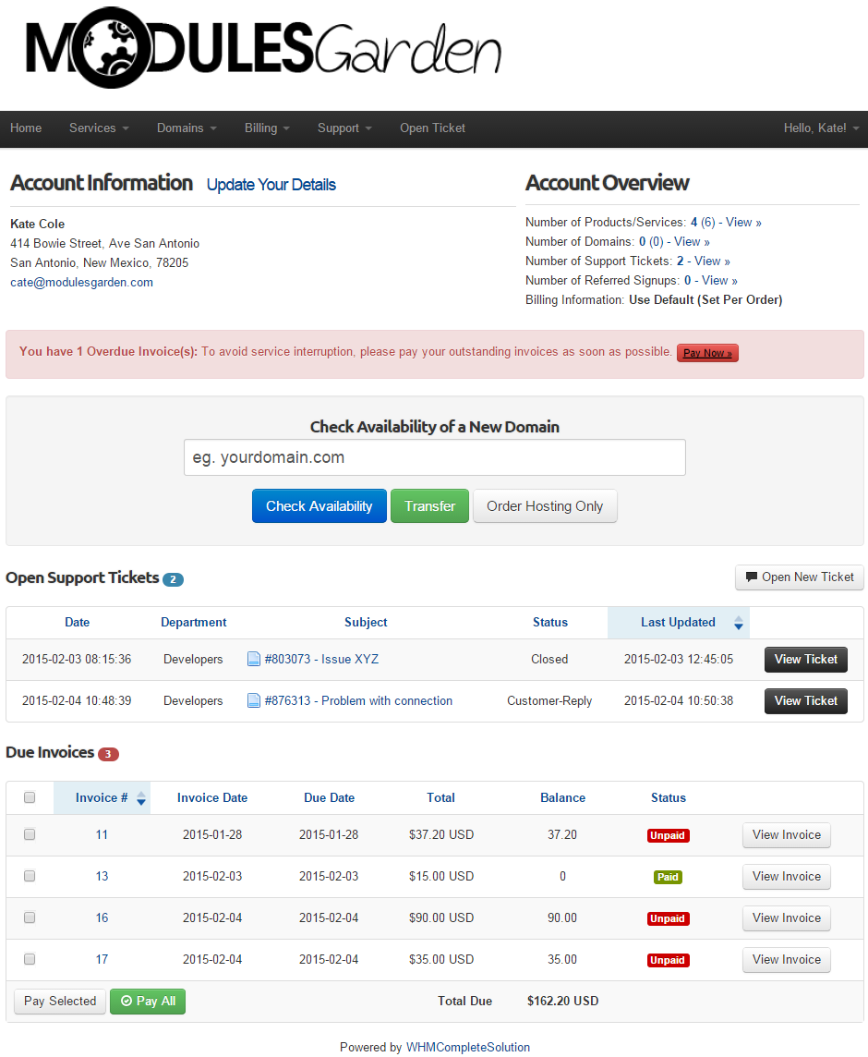Go to Home in navigation bar

26,128
